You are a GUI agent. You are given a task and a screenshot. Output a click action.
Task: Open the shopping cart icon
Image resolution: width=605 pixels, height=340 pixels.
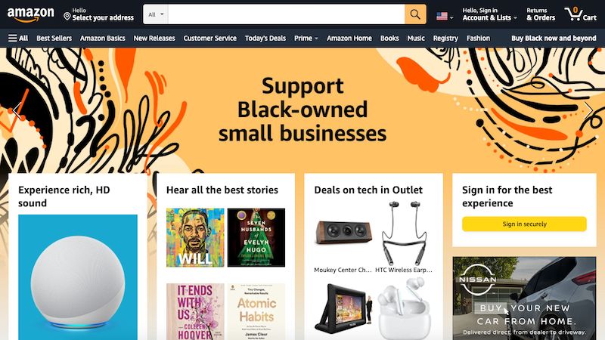pyautogui.click(x=580, y=14)
